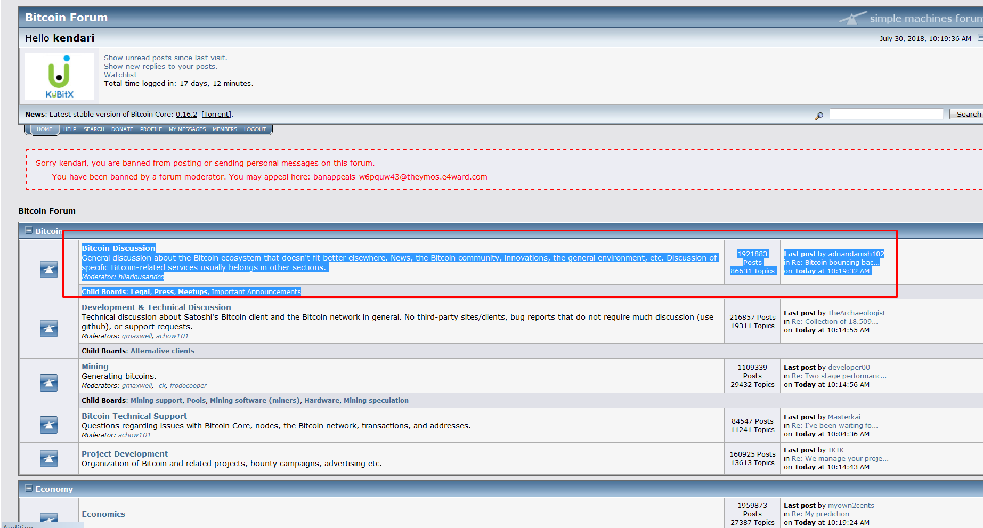Open the Legal child board

[140, 291]
